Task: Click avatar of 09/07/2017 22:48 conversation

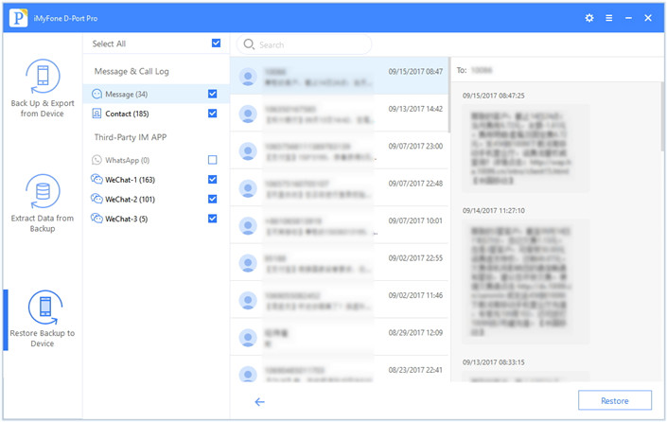Action: coord(248,188)
